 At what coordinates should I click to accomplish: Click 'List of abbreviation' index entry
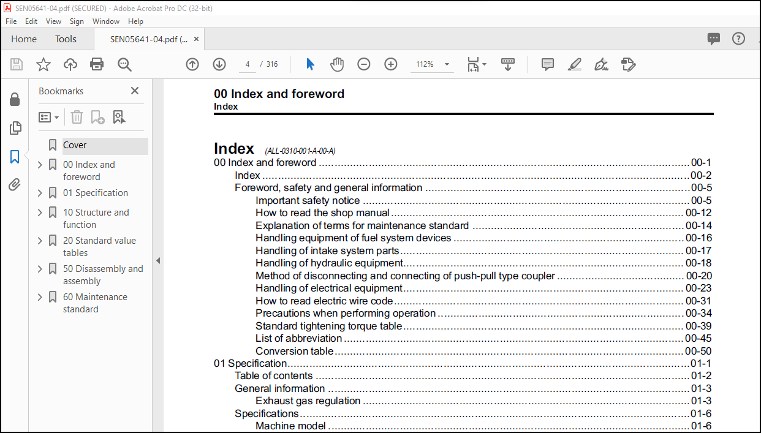(x=298, y=338)
